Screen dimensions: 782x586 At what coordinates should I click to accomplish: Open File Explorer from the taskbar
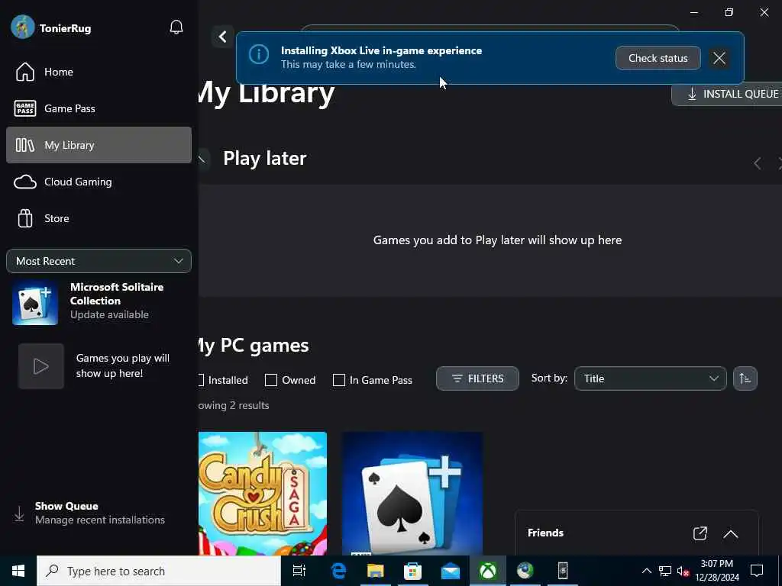376,571
